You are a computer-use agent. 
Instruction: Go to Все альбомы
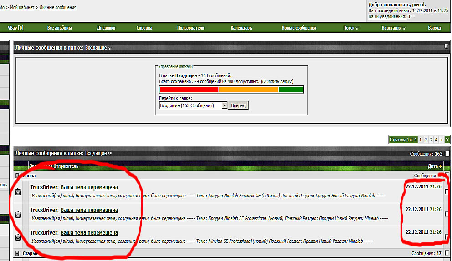click(x=59, y=28)
